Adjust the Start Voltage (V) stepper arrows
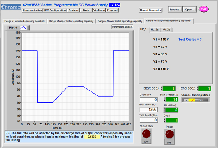Screen dimensions: 218x148 pos(165,100)
